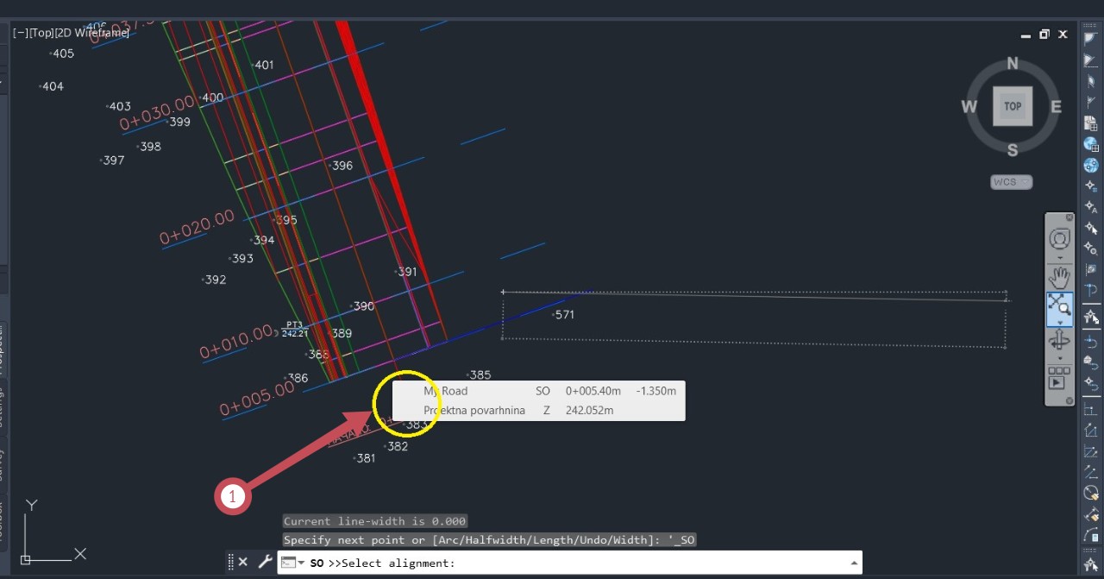Expand the Zoom tool options arrow
This screenshot has height=579, width=1104.
pos(1059,323)
